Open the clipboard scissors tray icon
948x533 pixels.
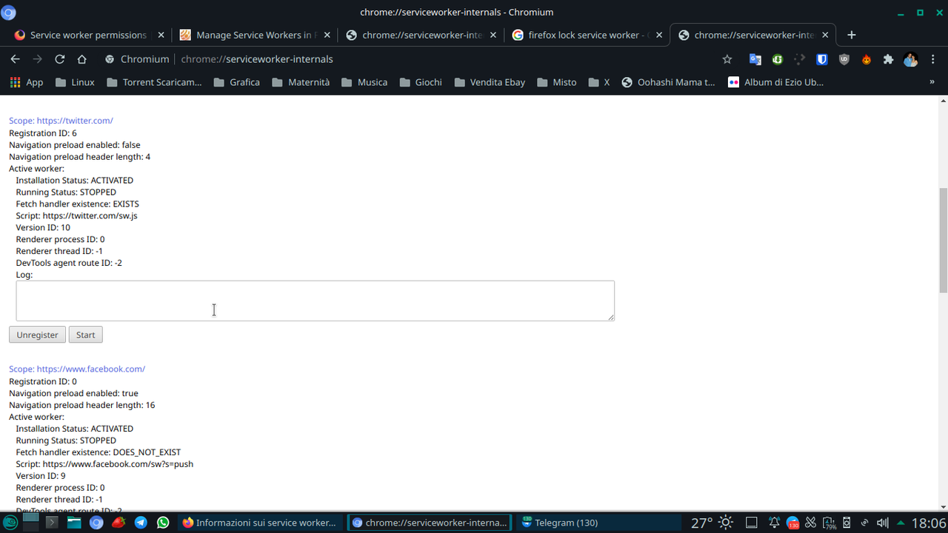(x=810, y=523)
